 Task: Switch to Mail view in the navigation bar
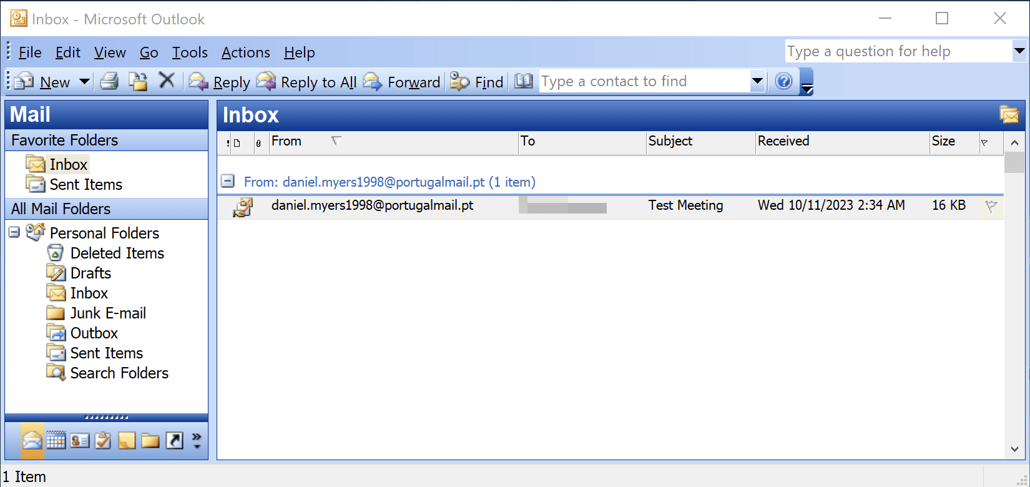point(32,441)
